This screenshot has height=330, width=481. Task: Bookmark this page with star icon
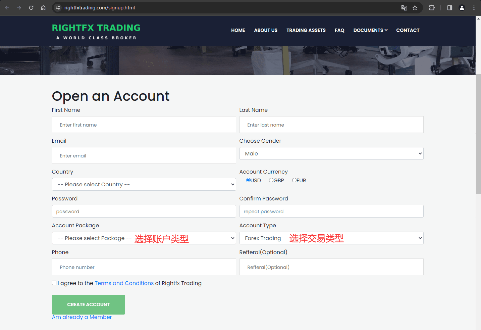click(x=415, y=8)
